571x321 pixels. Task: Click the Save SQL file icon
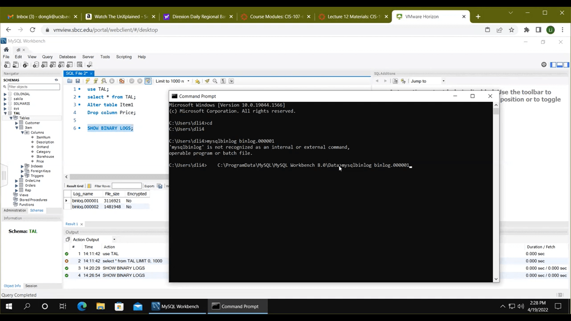click(78, 81)
